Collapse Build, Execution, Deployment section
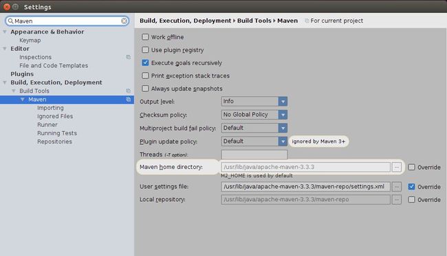The height and width of the screenshot is (256, 447). [x=5, y=82]
